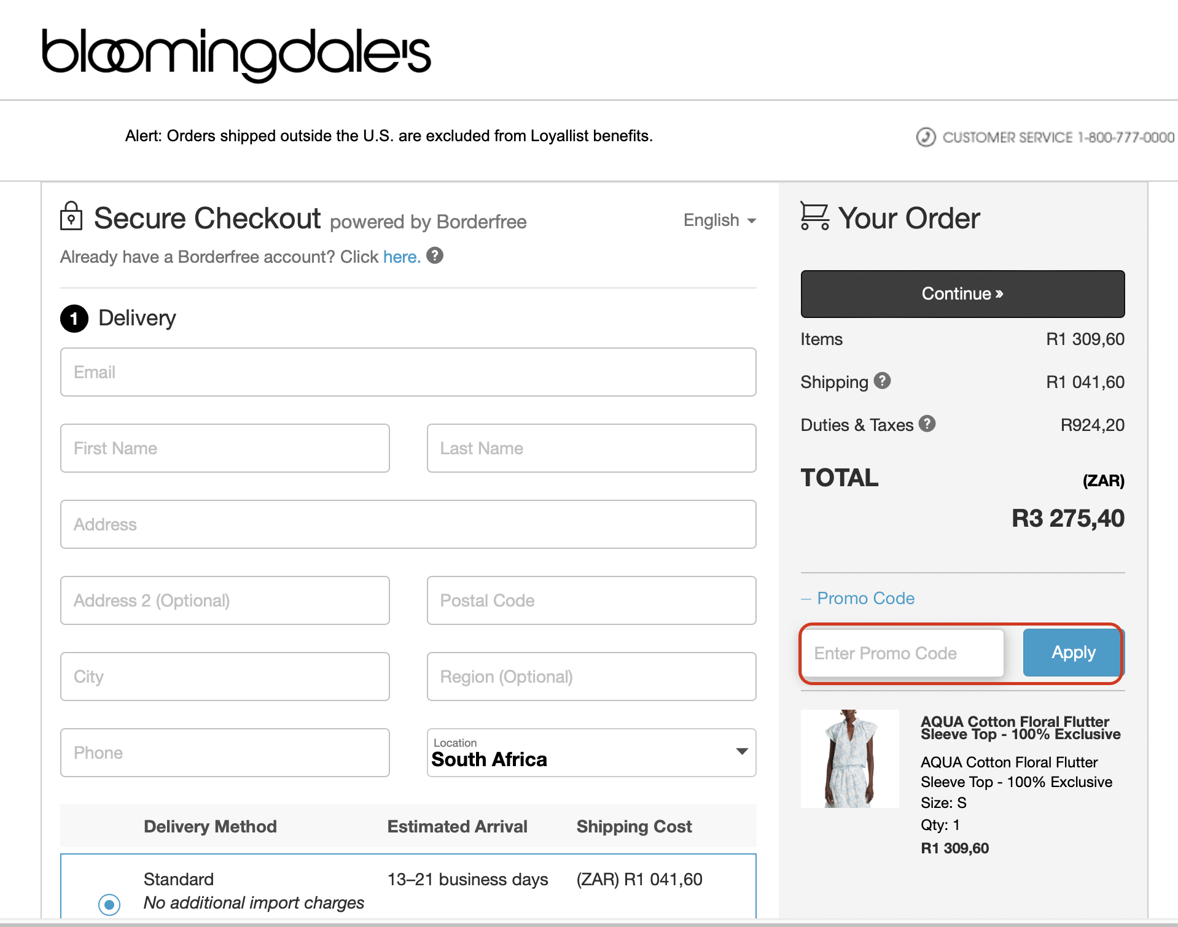Open the Location South Africa dropdown
The width and height of the screenshot is (1178, 927).
coord(591,753)
